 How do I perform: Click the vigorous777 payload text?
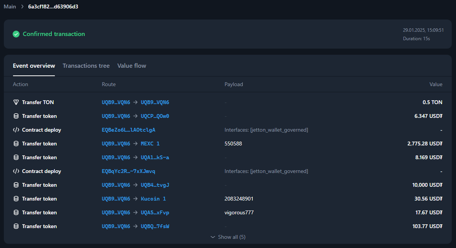pyautogui.click(x=239, y=212)
